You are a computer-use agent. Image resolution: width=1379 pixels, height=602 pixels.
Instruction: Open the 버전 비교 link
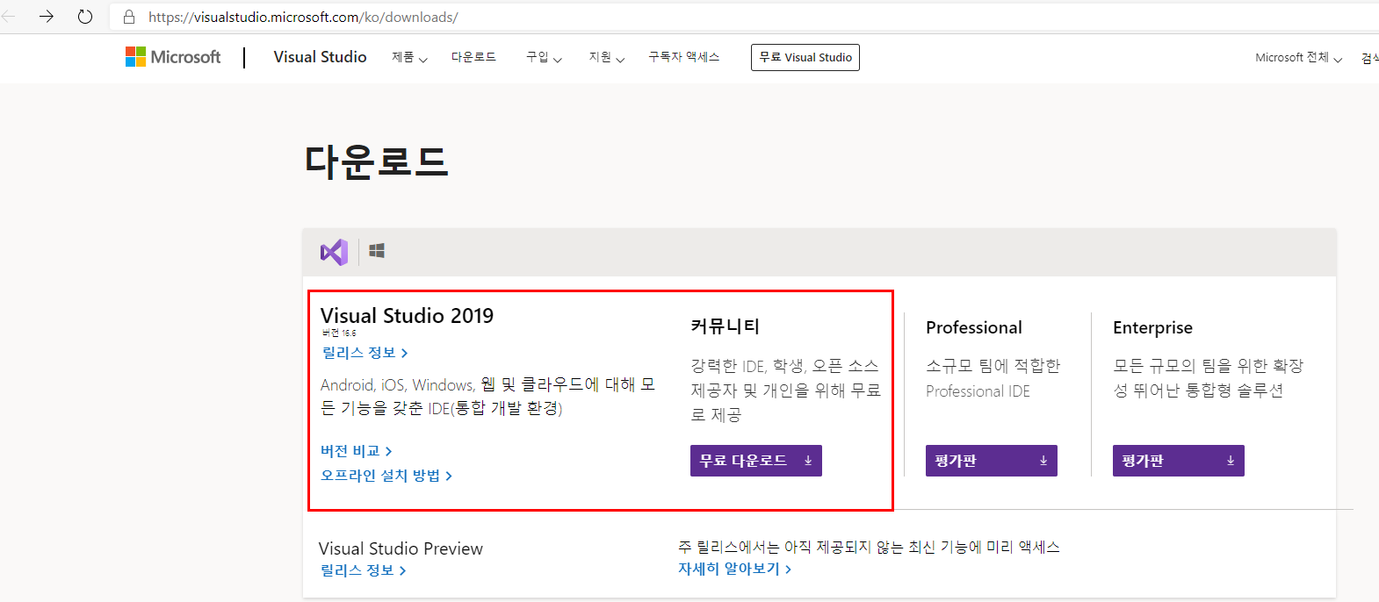point(356,451)
